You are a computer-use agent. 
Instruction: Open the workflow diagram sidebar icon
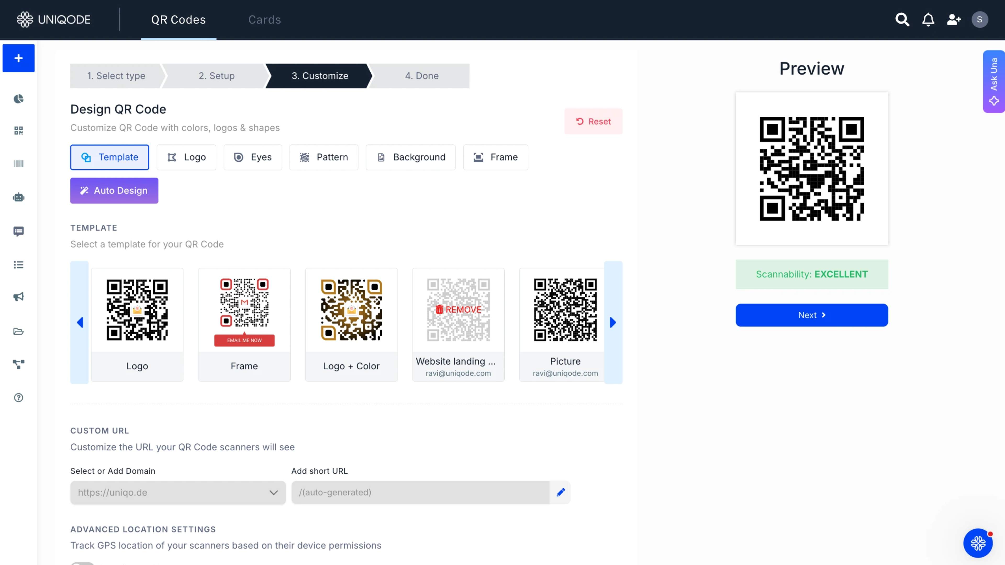[x=18, y=365]
